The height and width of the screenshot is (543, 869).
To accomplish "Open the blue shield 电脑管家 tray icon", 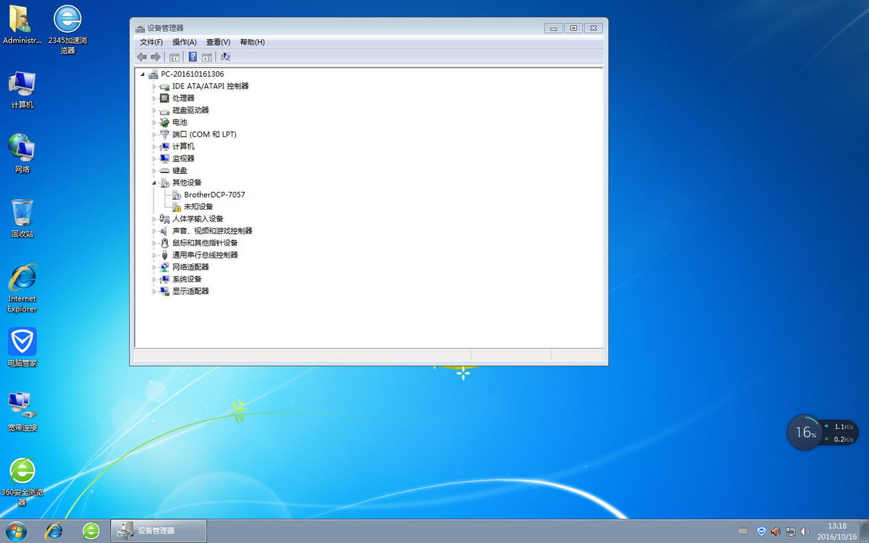I will (761, 531).
